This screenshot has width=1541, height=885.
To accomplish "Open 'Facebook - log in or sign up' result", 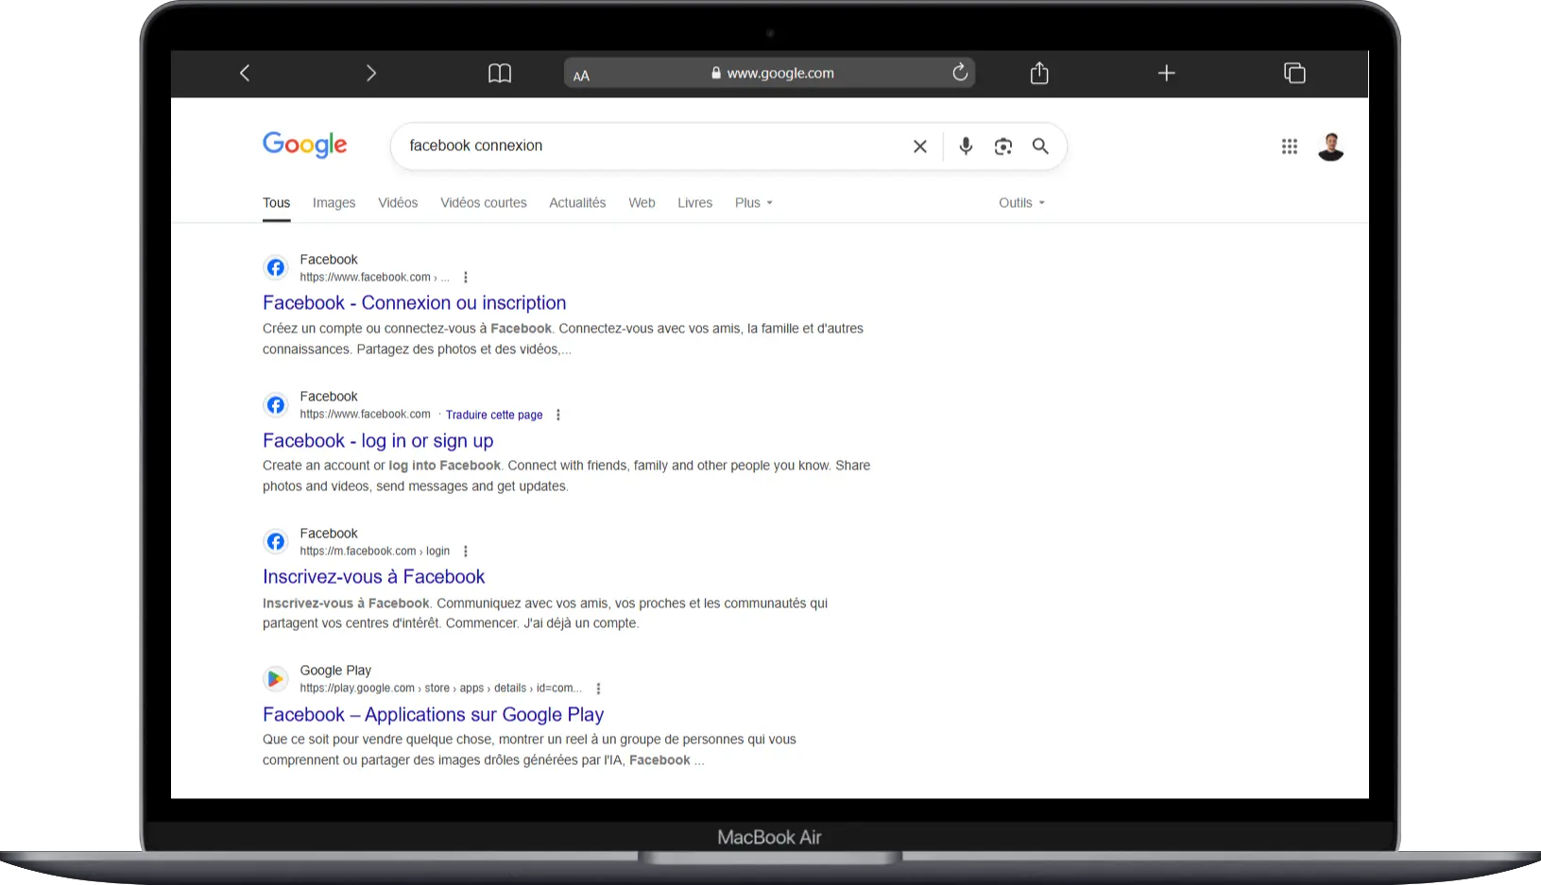I will point(378,441).
